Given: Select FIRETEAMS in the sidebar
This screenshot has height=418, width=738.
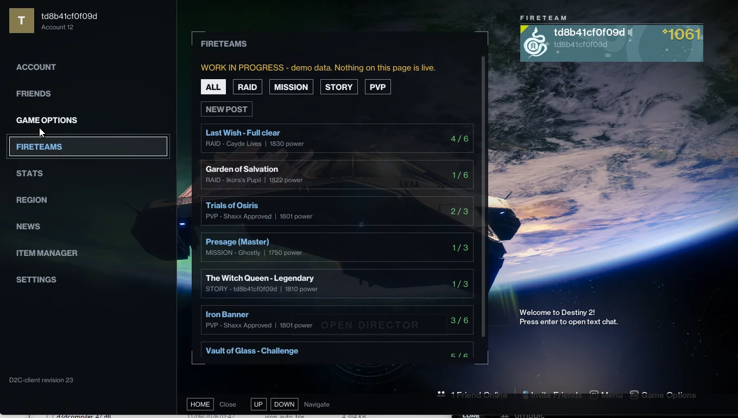Looking at the screenshot, I should 88,146.
